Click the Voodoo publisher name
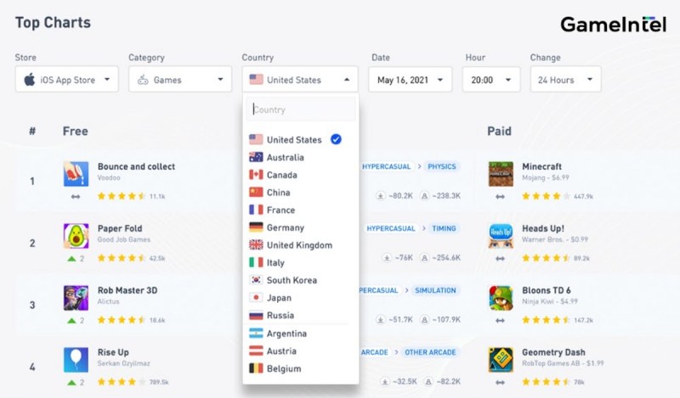The height and width of the screenshot is (398, 680). pyautogui.click(x=109, y=177)
